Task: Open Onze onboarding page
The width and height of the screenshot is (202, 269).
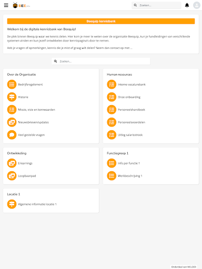Action: pyautogui.click(x=129, y=97)
